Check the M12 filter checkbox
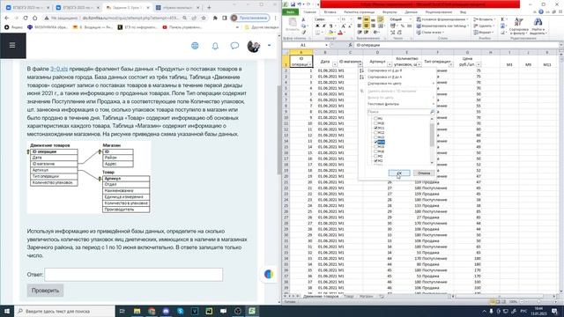 click(x=375, y=133)
